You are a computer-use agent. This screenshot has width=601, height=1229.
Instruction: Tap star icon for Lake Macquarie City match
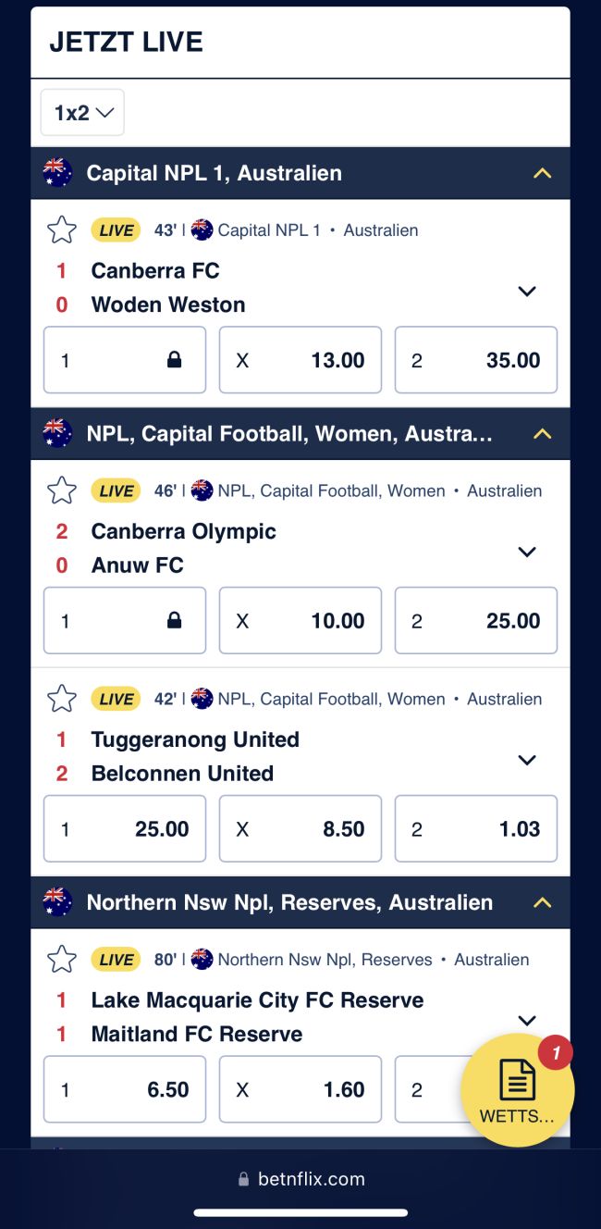point(62,960)
